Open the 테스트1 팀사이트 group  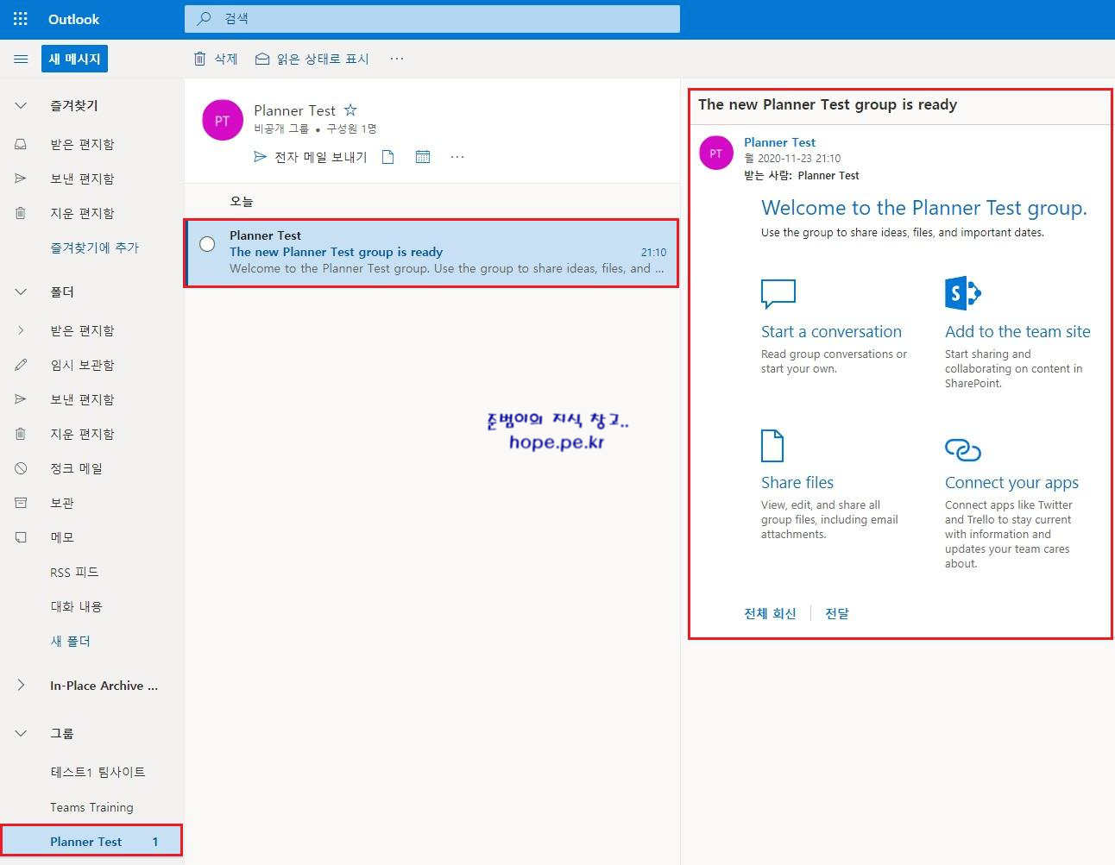98,772
